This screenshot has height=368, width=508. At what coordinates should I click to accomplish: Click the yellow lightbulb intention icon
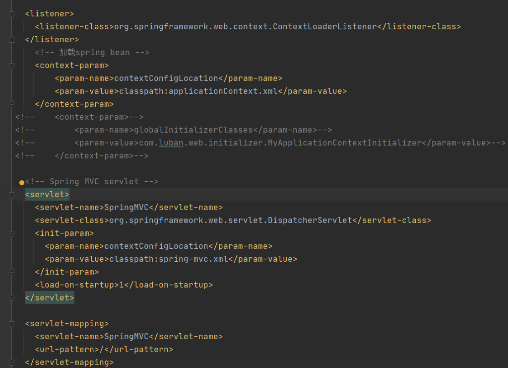point(22,184)
